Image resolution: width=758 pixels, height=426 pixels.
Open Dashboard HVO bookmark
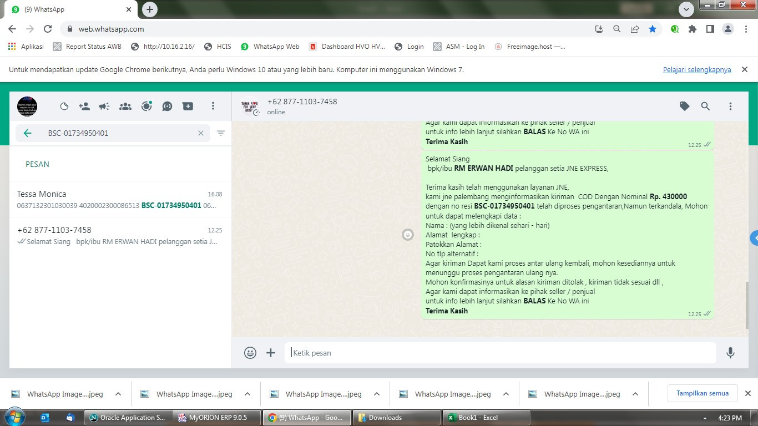[x=347, y=47]
